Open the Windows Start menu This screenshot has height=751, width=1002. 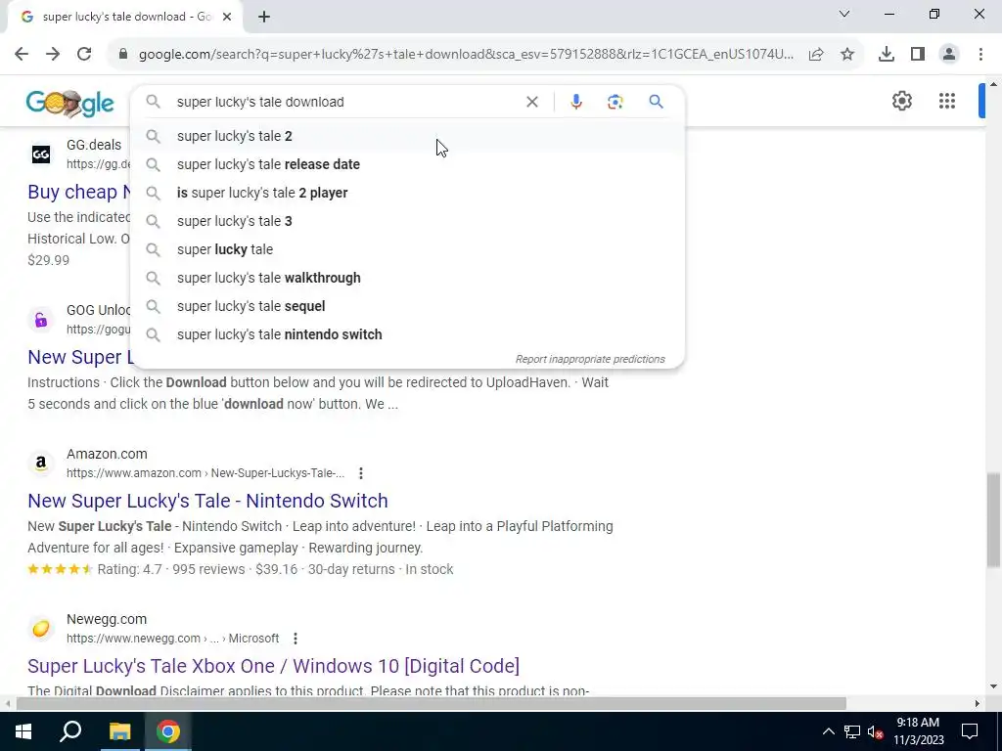click(x=23, y=731)
